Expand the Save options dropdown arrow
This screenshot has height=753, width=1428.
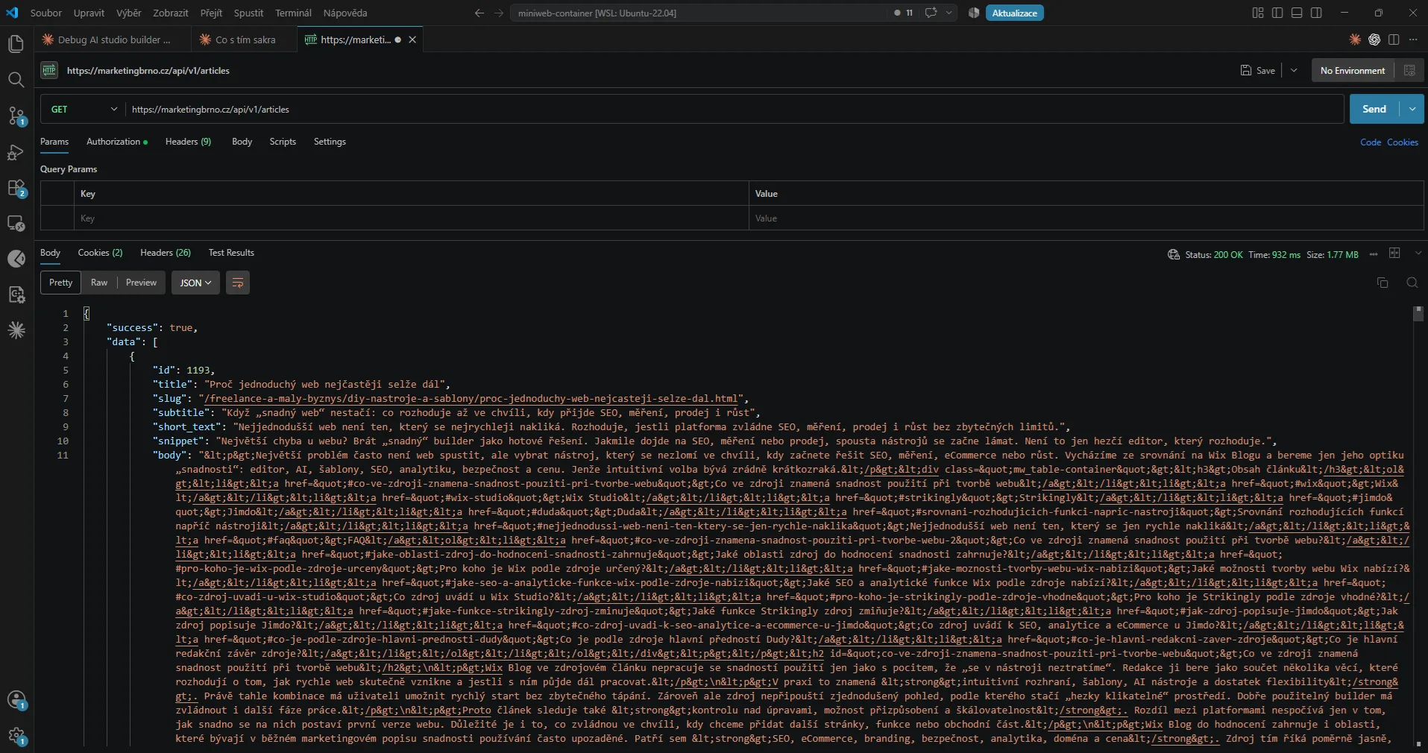[x=1294, y=70]
